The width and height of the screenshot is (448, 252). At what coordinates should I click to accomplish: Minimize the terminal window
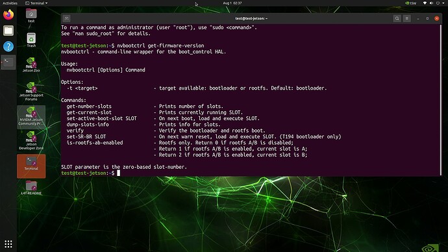[418, 19]
